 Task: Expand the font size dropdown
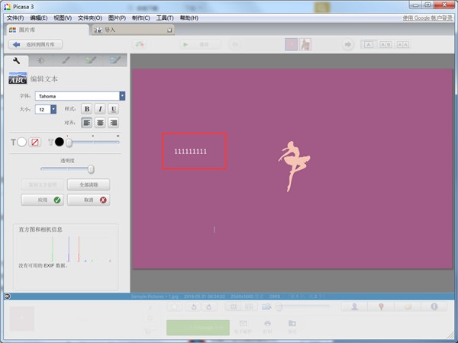coord(53,110)
